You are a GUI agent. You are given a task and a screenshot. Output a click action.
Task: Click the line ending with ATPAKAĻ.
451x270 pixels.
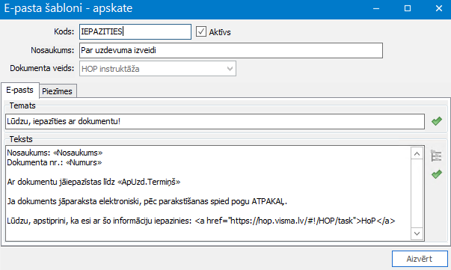click(147, 201)
